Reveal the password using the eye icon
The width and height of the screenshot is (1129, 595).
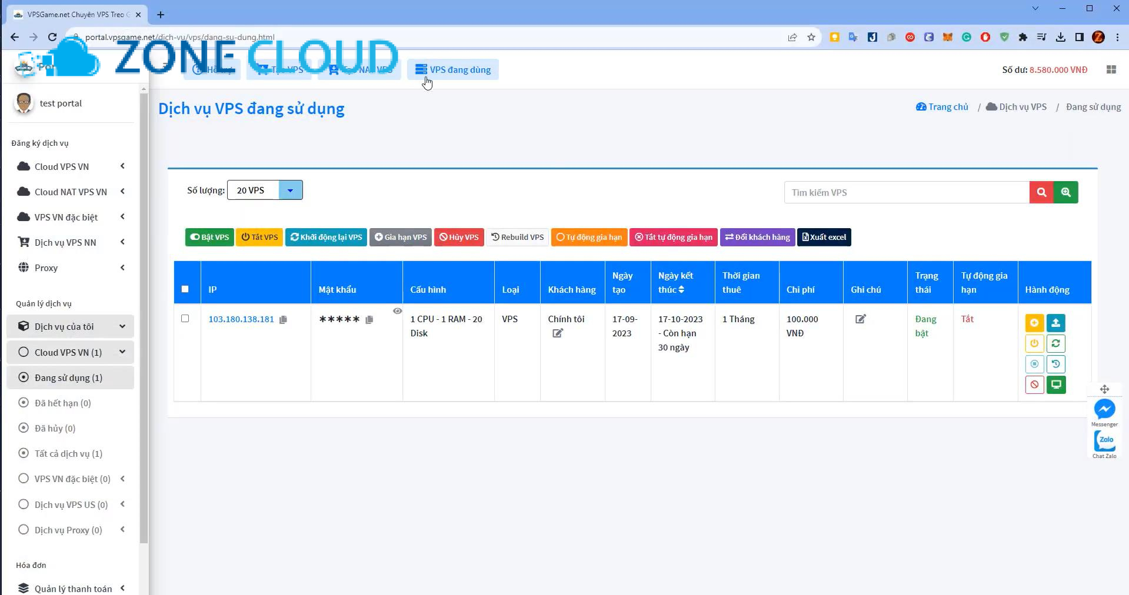(398, 311)
